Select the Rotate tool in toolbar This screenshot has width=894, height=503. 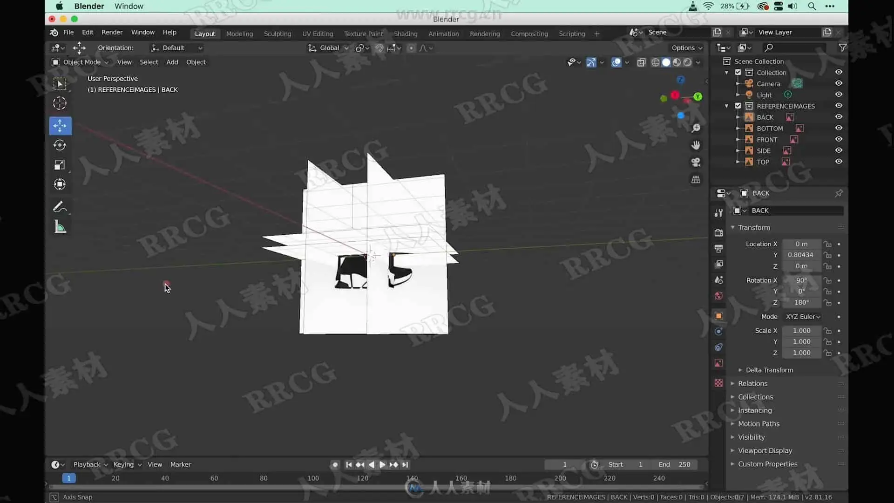coord(60,145)
